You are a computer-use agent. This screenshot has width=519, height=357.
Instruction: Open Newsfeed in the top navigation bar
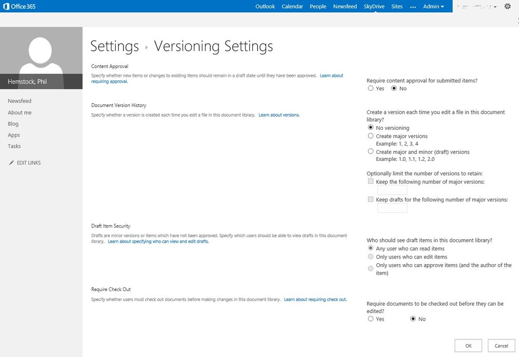tap(345, 6)
